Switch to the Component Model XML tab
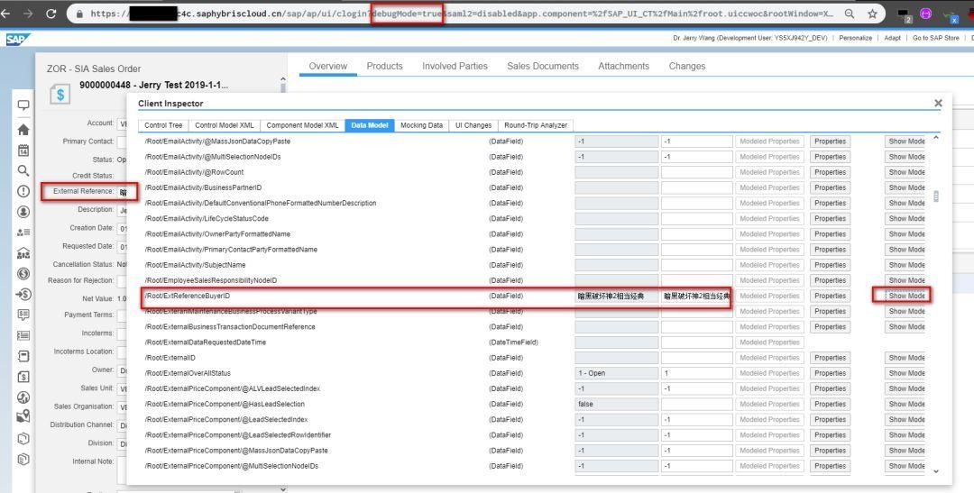 [x=302, y=124]
